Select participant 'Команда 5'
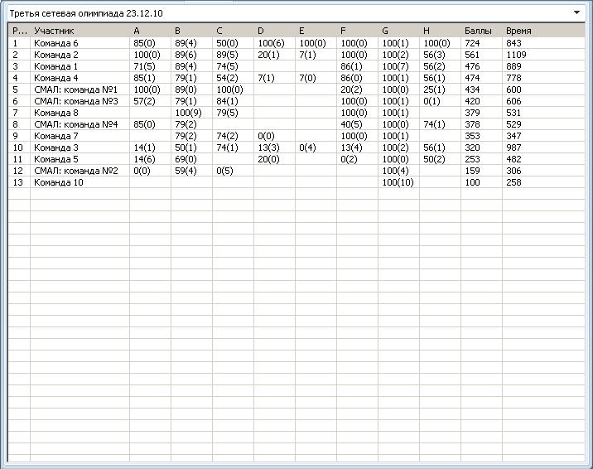Image resolution: width=593 pixels, height=469 pixels. click(56, 159)
